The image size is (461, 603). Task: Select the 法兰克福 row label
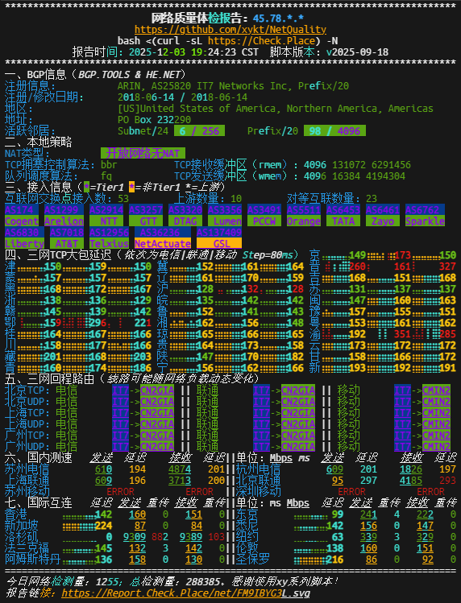27,548
